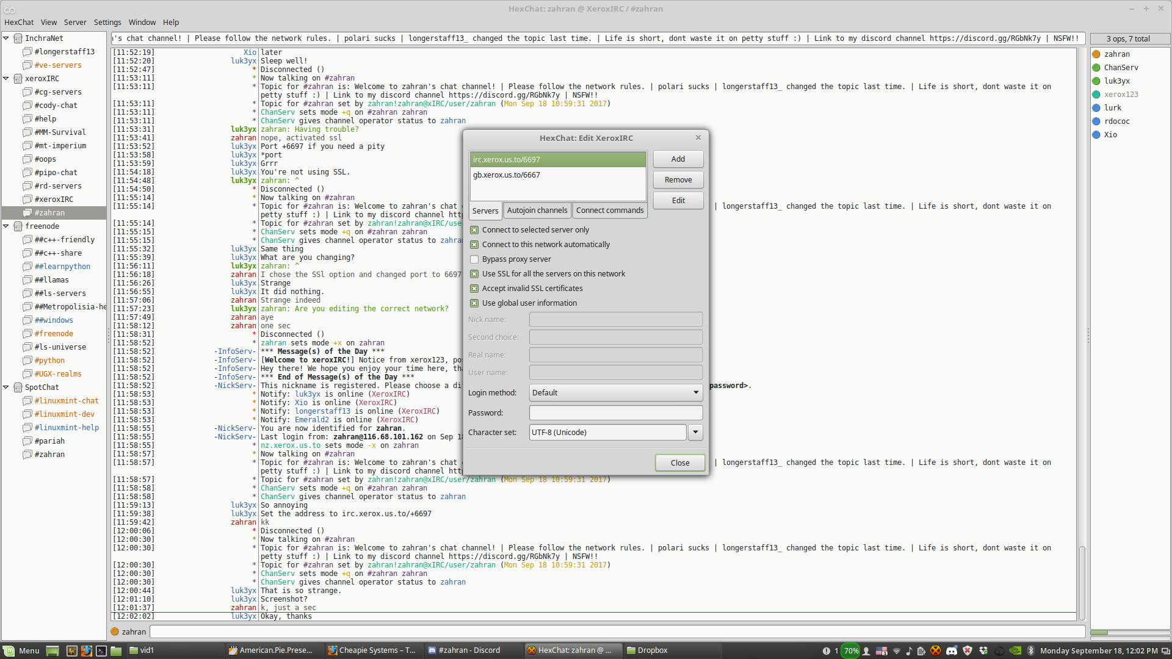1172x659 pixels.
Task: Toggle Use global user information
Action: (474, 303)
